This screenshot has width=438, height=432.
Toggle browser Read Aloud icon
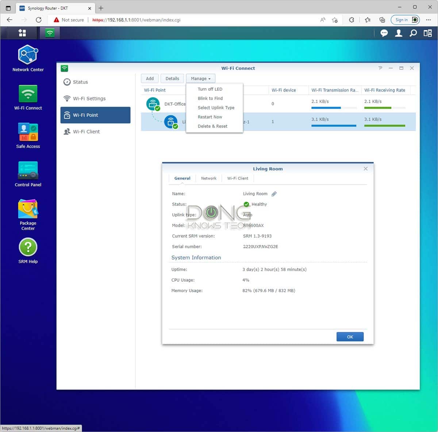pyautogui.click(x=323, y=20)
